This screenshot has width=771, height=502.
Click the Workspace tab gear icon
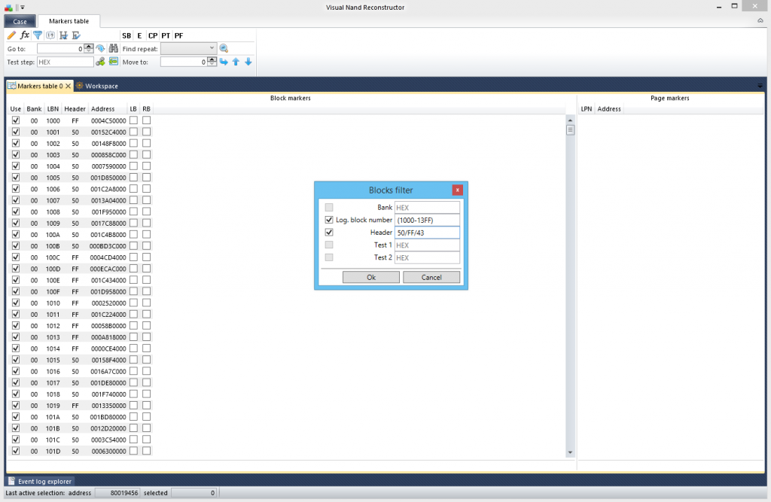[79, 86]
